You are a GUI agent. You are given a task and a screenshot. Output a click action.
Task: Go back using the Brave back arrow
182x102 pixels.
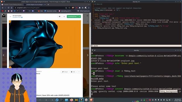click(x=3, y=8)
